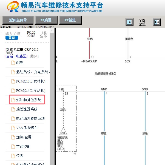
Task: Click the single-arrow panel icon
Action: click(129, 22)
